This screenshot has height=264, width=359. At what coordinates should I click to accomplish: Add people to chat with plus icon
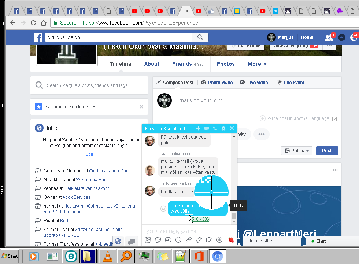[x=198, y=128]
